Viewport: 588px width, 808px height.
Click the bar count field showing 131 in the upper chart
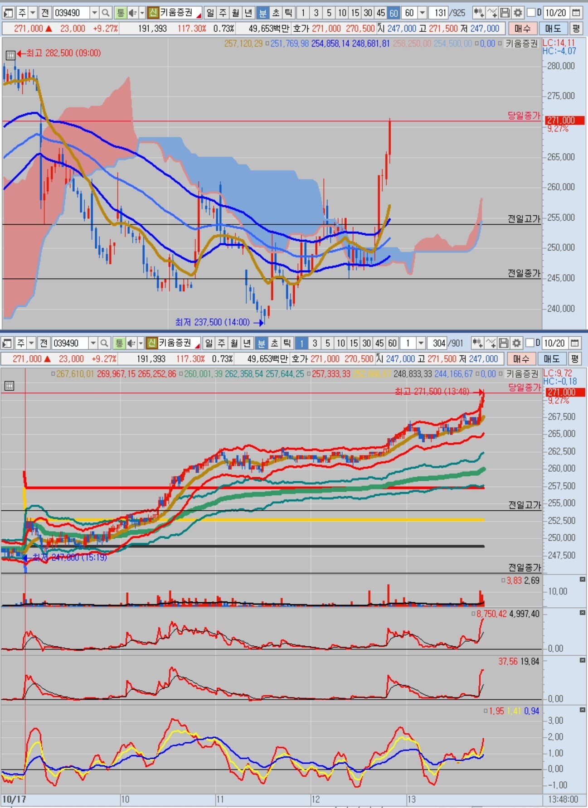437,13
